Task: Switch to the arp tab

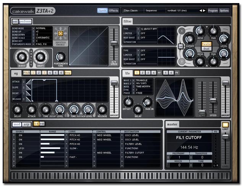Action: tap(26, 124)
